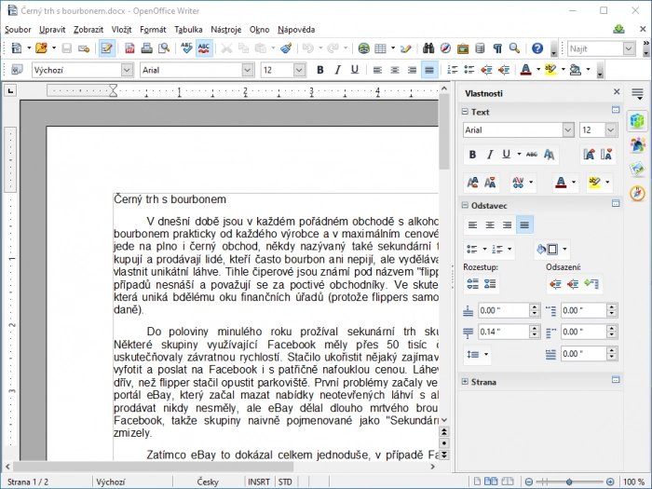Toggle Justified alignment in formatting toolbar
Viewport: 652px width, 489px height.
[x=429, y=70]
